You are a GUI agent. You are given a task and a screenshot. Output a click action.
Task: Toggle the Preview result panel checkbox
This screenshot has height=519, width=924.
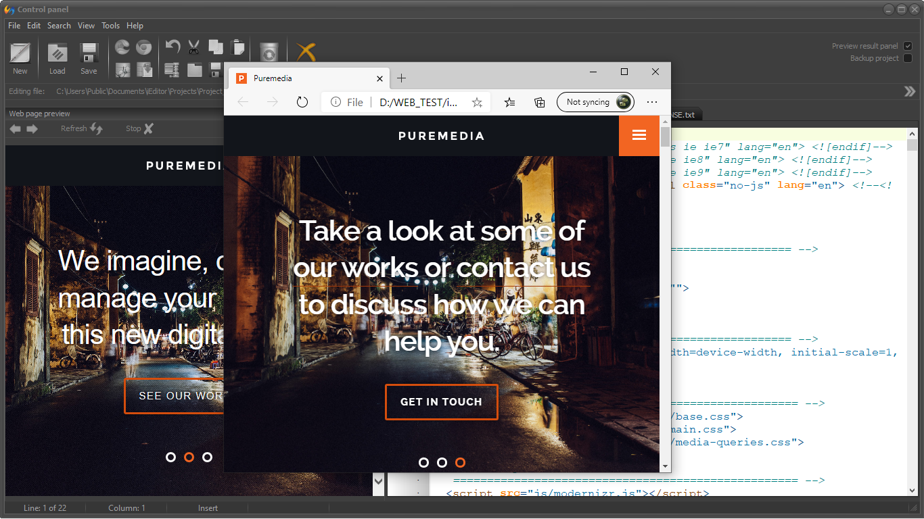coord(908,46)
